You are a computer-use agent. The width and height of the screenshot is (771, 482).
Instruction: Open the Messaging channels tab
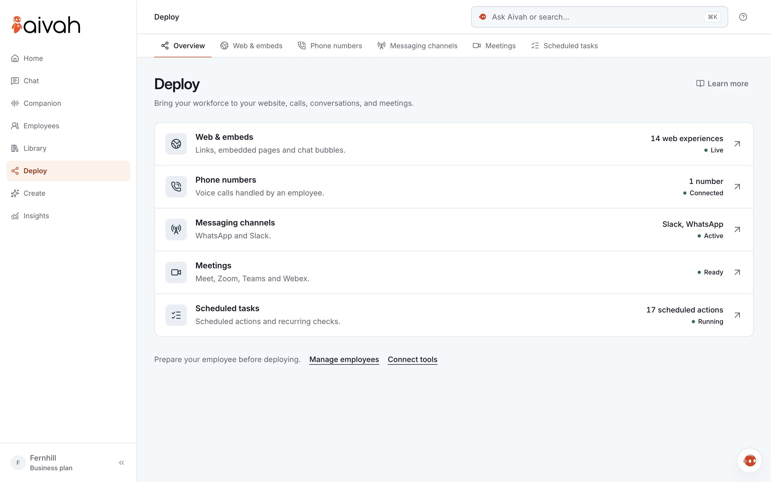pos(417,46)
